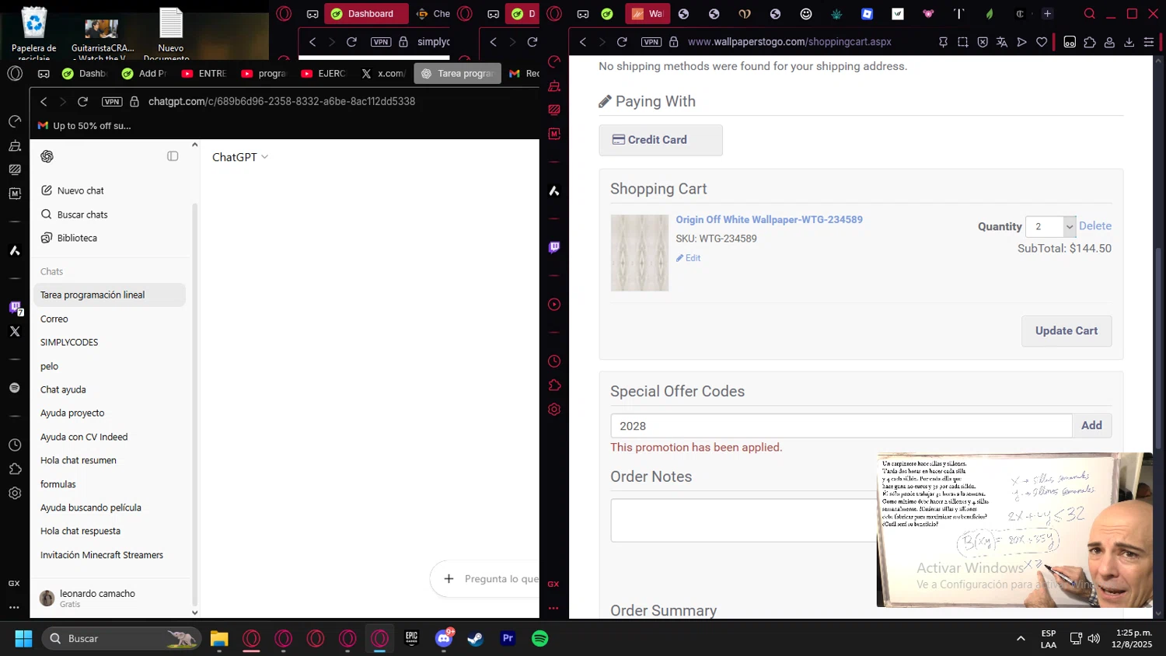This screenshot has height=656, width=1166.
Task: Open 'Up to 50% off' Gmail bookmark
Action: point(84,125)
